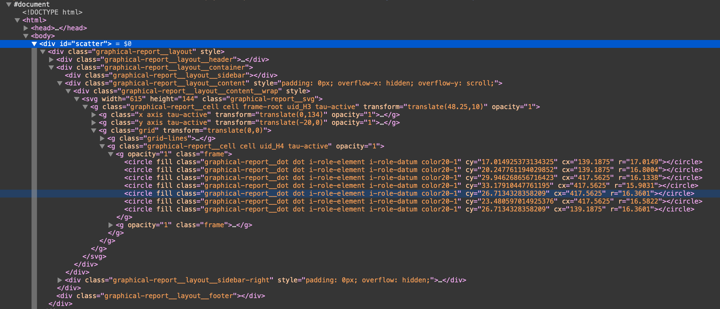Collapse the graphical-report__layout__container div

coord(51,67)
